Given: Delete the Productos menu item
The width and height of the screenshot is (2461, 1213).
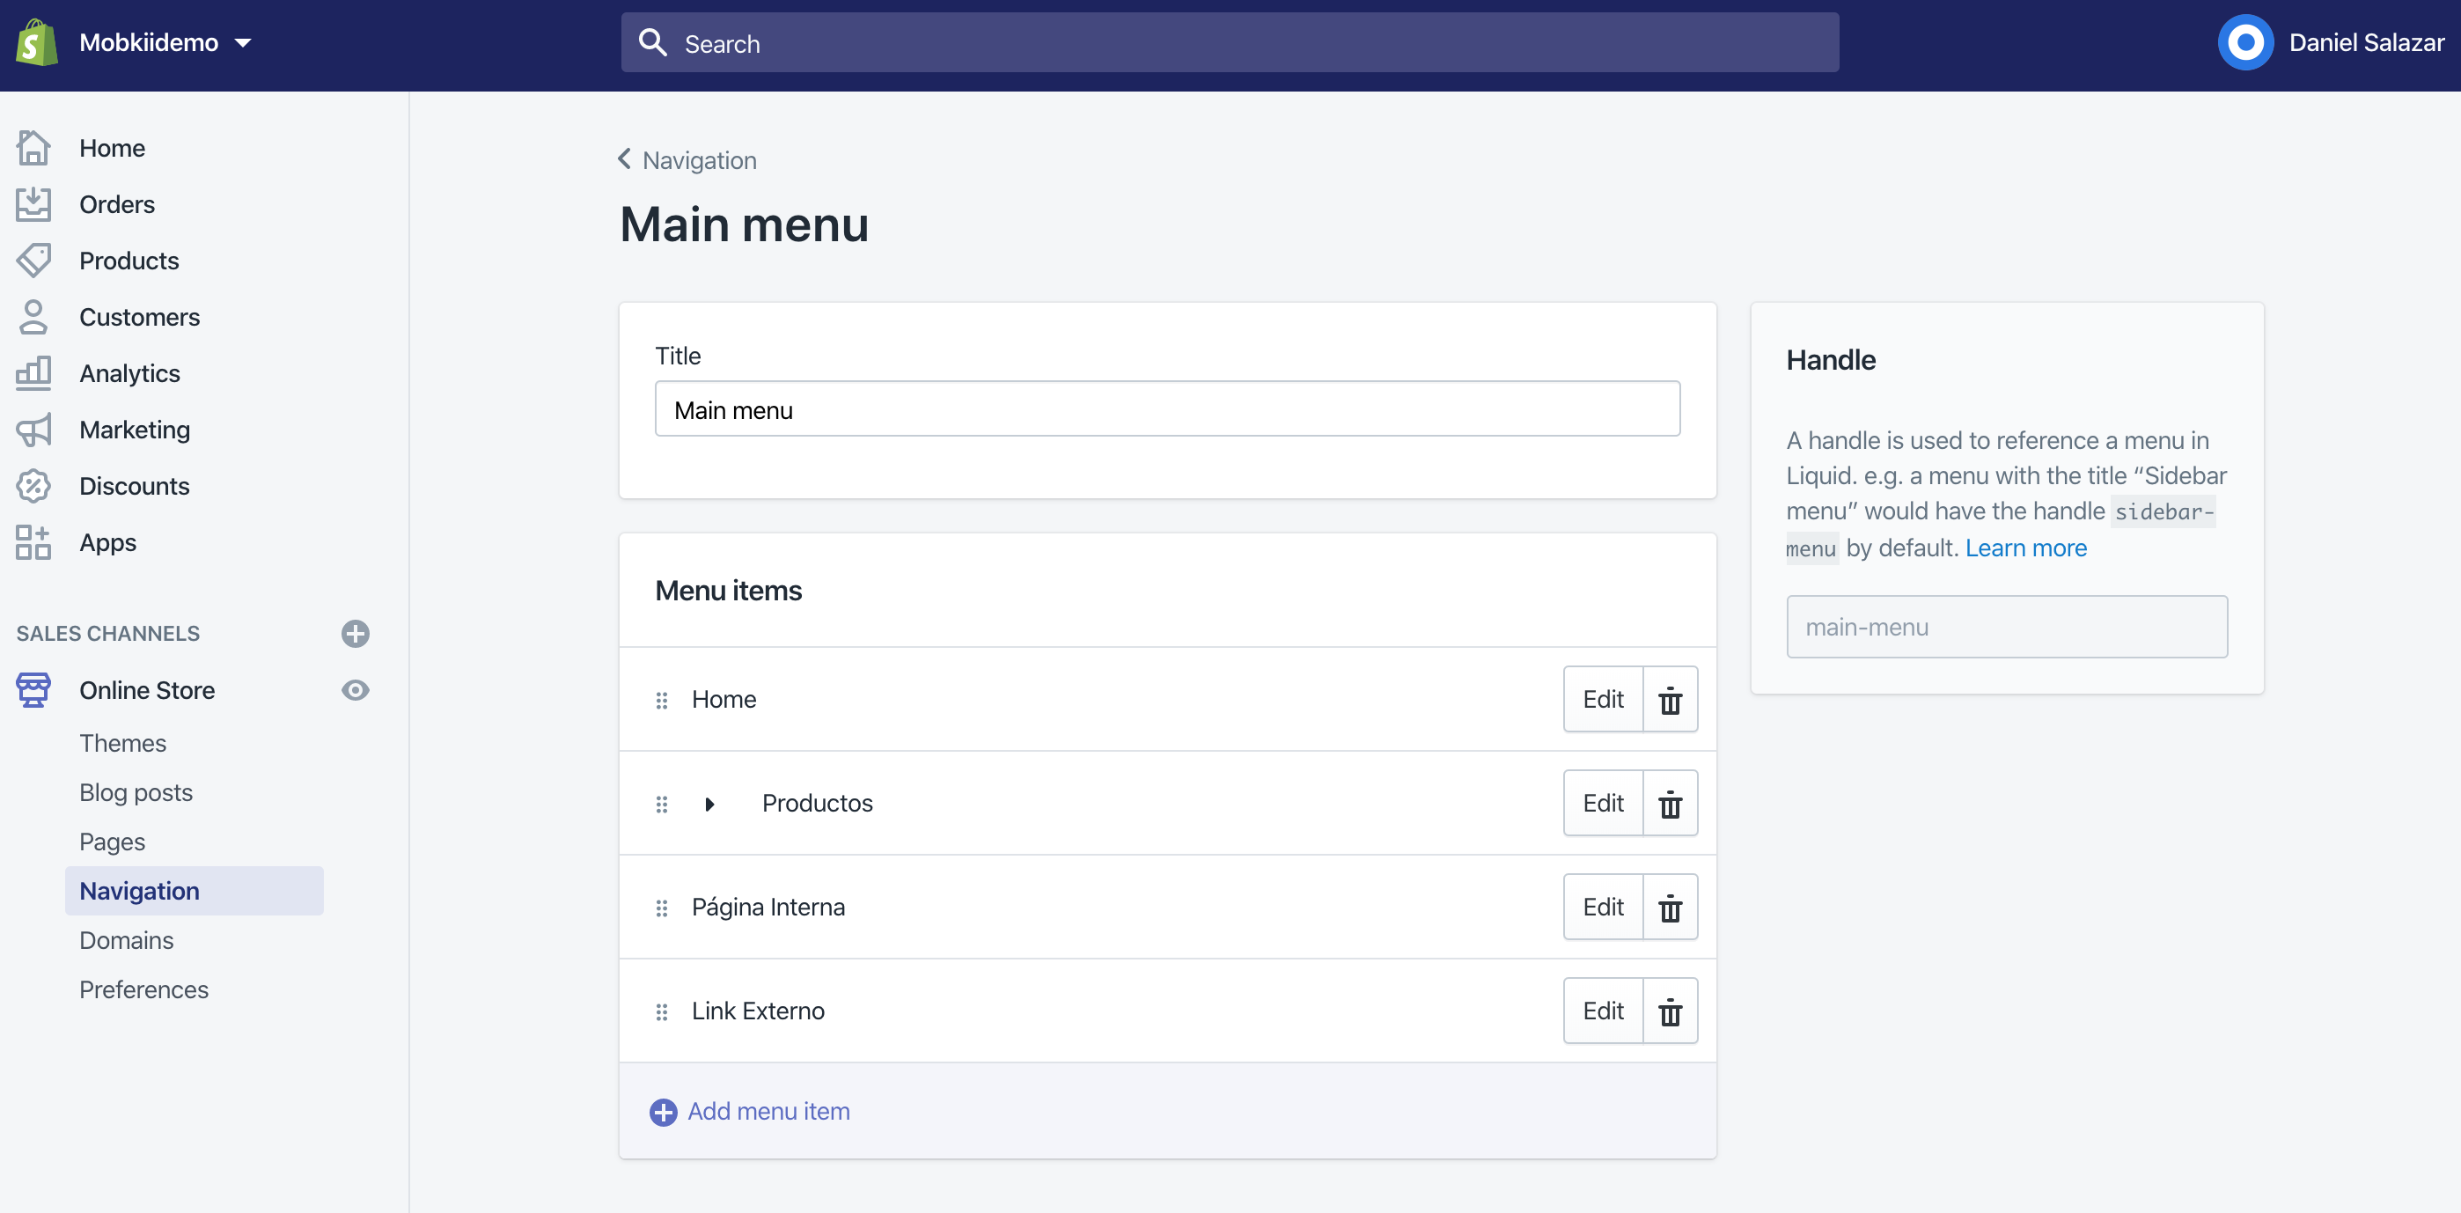Looking at the screenshot, I should 1670,804.
